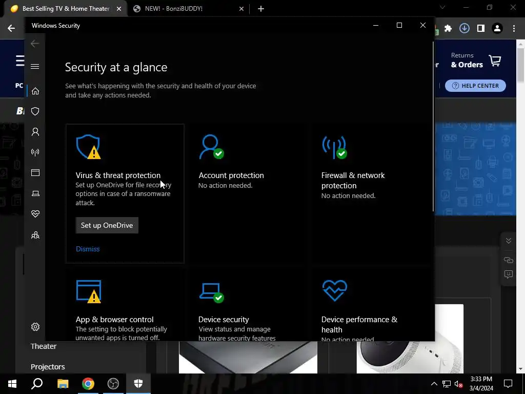
Task: Open Chrome extensions puzzle icon
Action: click(448, 29)
